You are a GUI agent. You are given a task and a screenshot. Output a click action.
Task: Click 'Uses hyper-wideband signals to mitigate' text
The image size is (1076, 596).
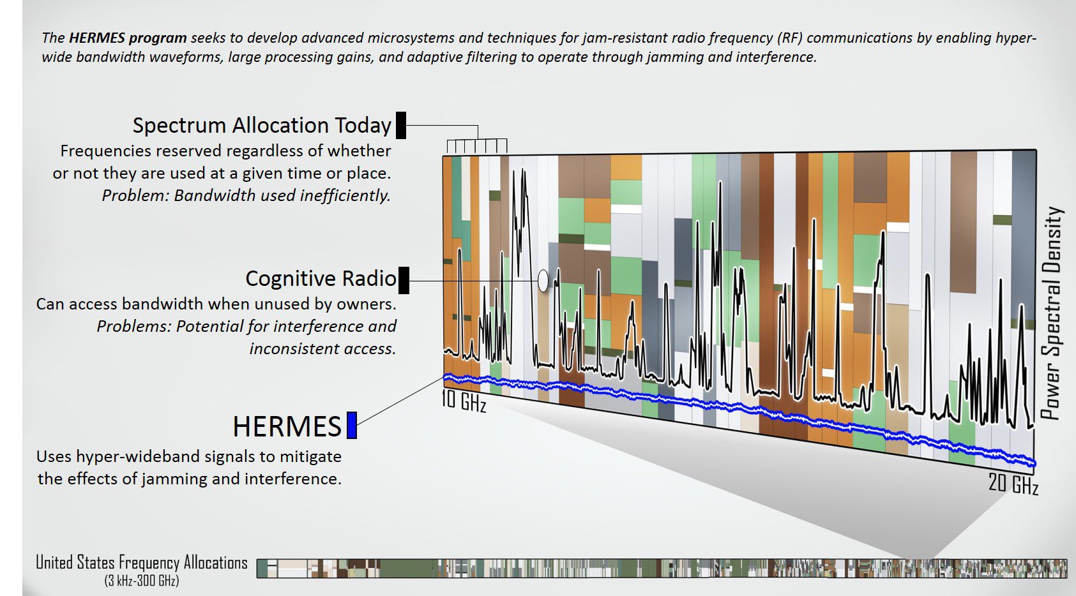click(189, 456)
